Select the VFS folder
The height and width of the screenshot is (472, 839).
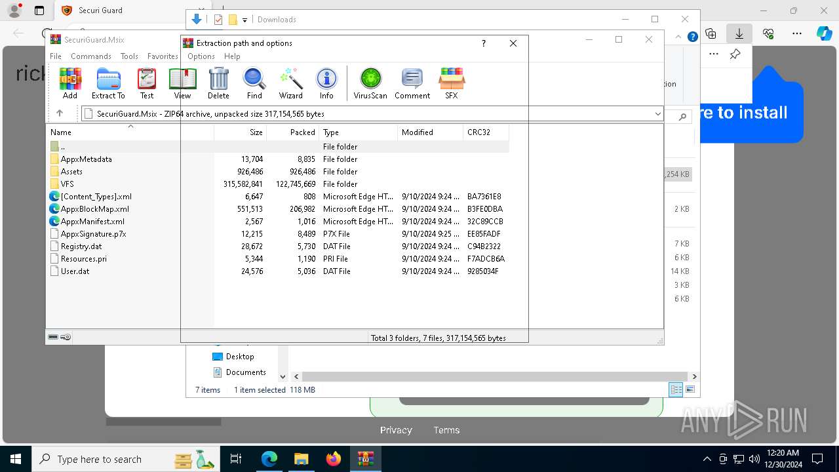pos(278,184)
